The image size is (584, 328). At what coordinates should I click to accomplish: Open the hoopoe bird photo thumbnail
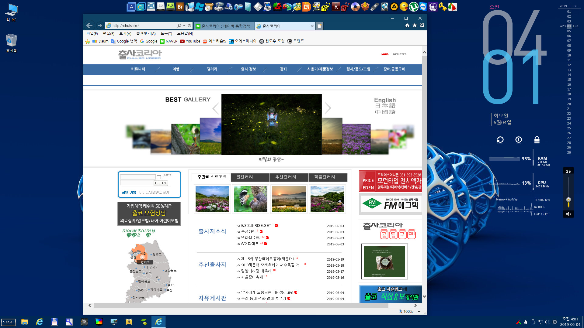coord(251,199)
